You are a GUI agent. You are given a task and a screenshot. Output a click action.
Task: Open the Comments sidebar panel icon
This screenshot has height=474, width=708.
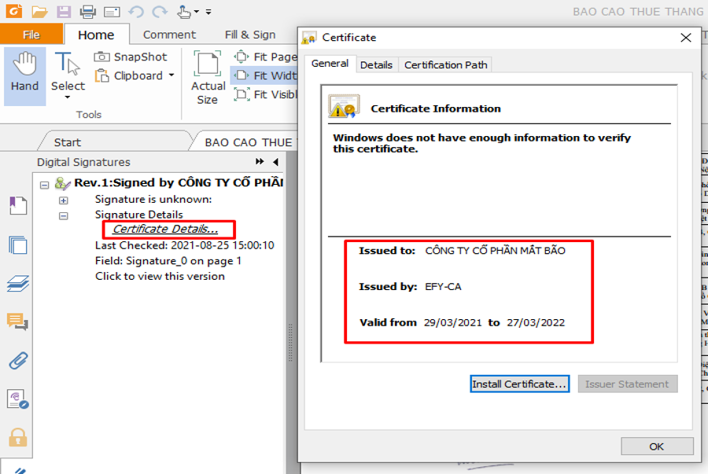pyautogui.click(x=18, y=322)
